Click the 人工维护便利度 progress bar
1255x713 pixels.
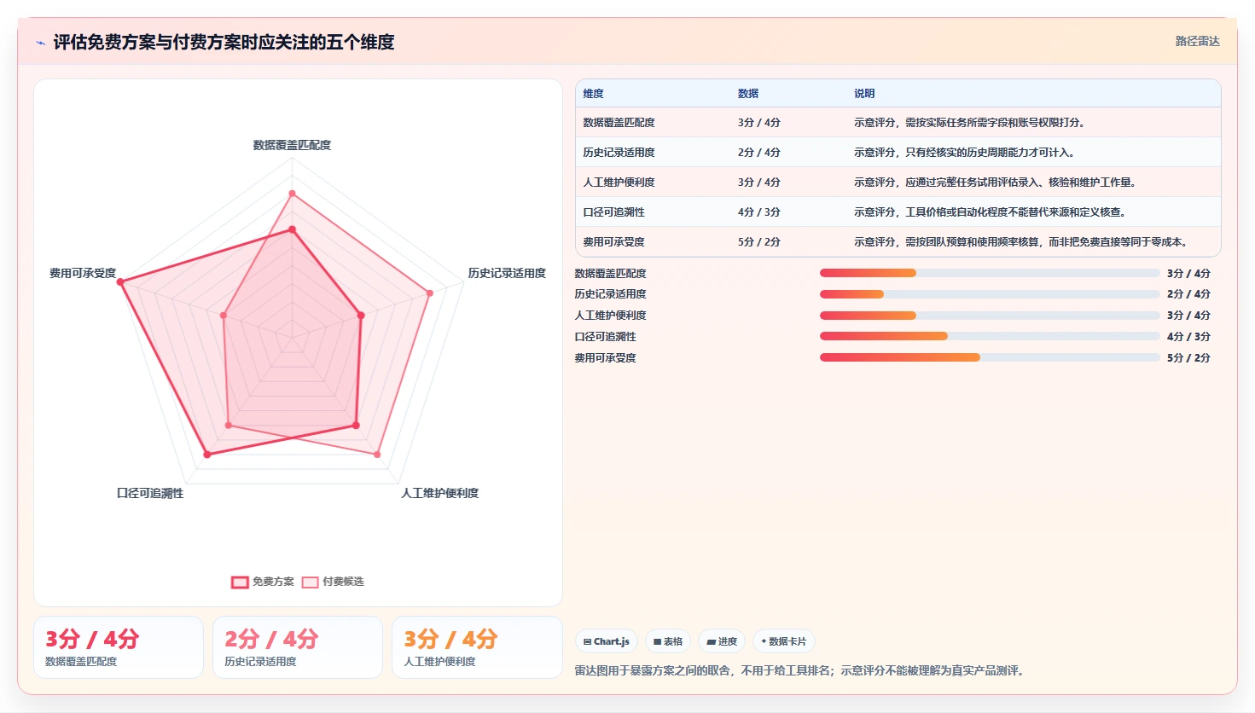tap(990, 316)
